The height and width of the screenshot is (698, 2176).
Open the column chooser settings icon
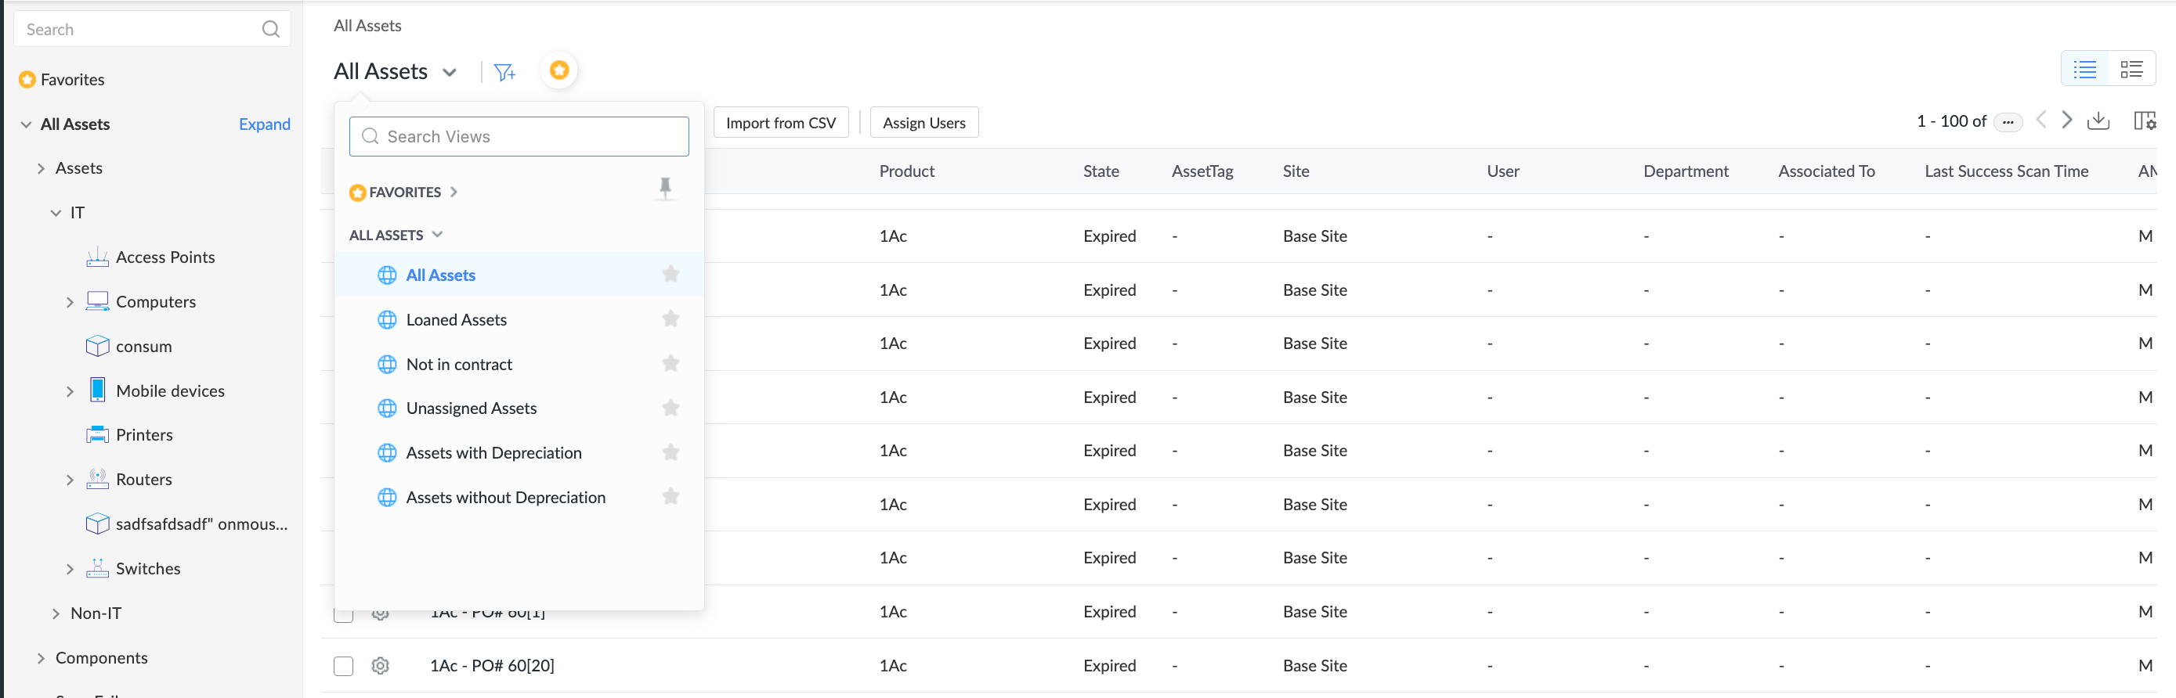tap(2144, 121)
